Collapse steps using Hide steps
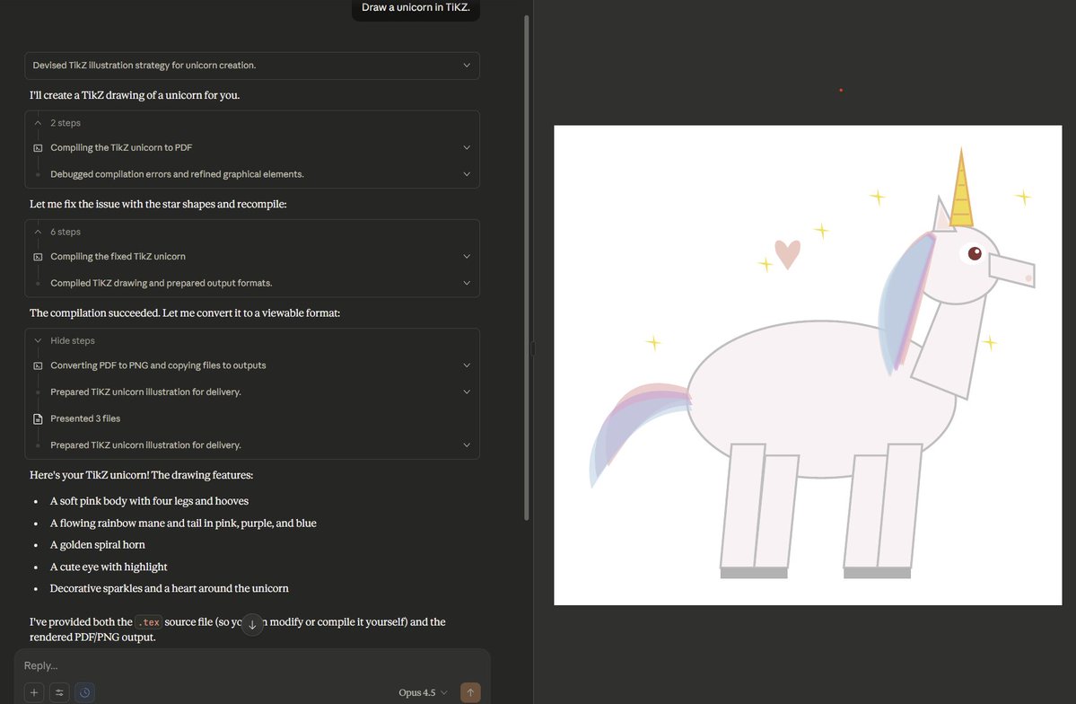 point(72,341)
